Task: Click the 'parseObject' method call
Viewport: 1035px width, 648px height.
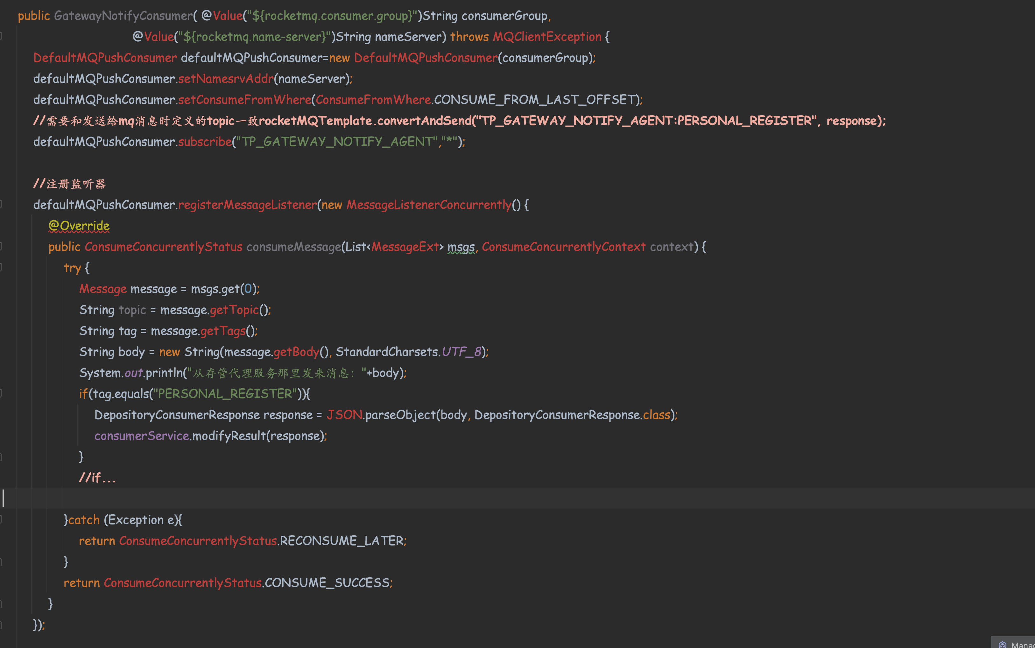Action: [x=400, y=415]
